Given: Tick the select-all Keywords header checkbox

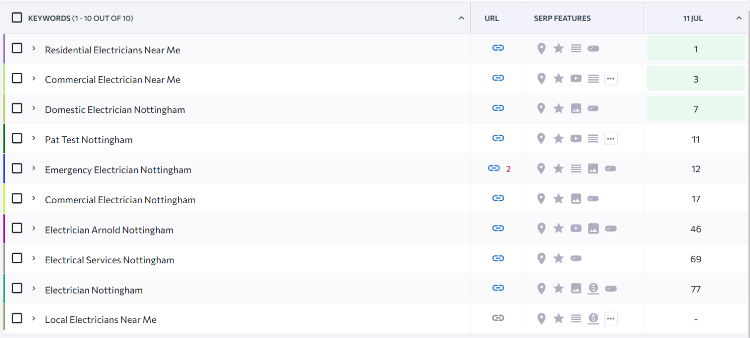Looking at the screenshot, I should pos(17,18).
